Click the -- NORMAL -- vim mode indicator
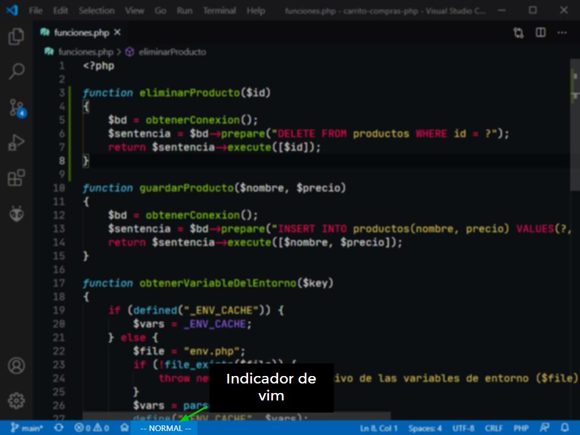The image size is (580, 435). coord(166,428)
